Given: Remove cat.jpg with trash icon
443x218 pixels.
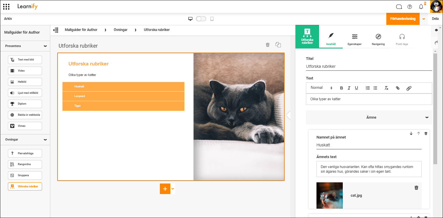Looking at the screenshot, I should (x=416, y=188).
